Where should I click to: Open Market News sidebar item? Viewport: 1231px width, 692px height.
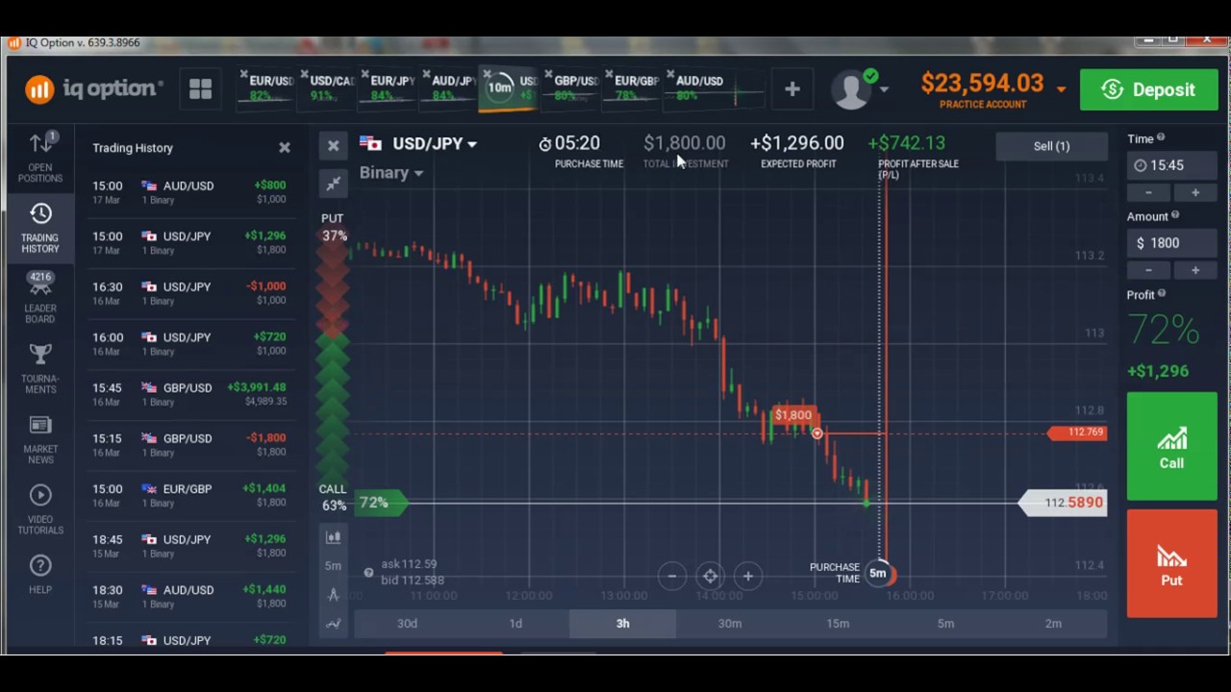tap(40, 439)
